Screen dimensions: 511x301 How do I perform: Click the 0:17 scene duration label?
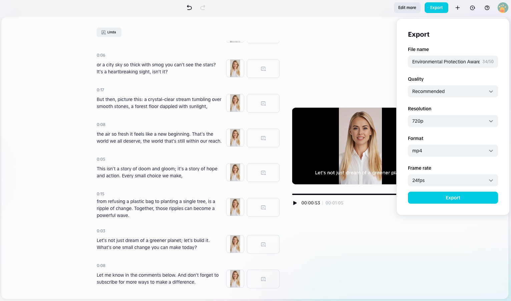click(x=100, y=90)
